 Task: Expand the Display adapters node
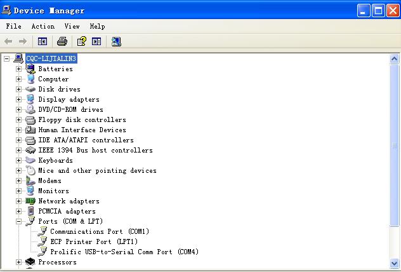(18, 99)
